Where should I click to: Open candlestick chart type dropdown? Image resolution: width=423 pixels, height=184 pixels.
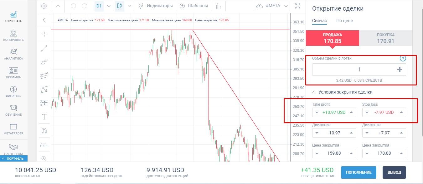click(129, 6)
